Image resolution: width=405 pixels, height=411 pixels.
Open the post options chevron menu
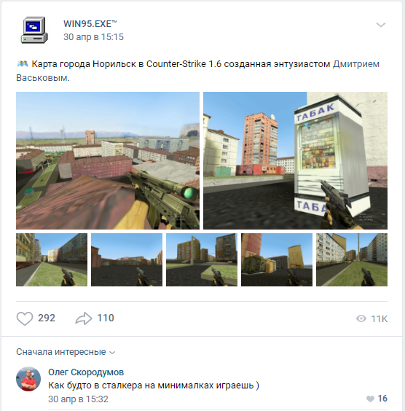coord(381,25)
